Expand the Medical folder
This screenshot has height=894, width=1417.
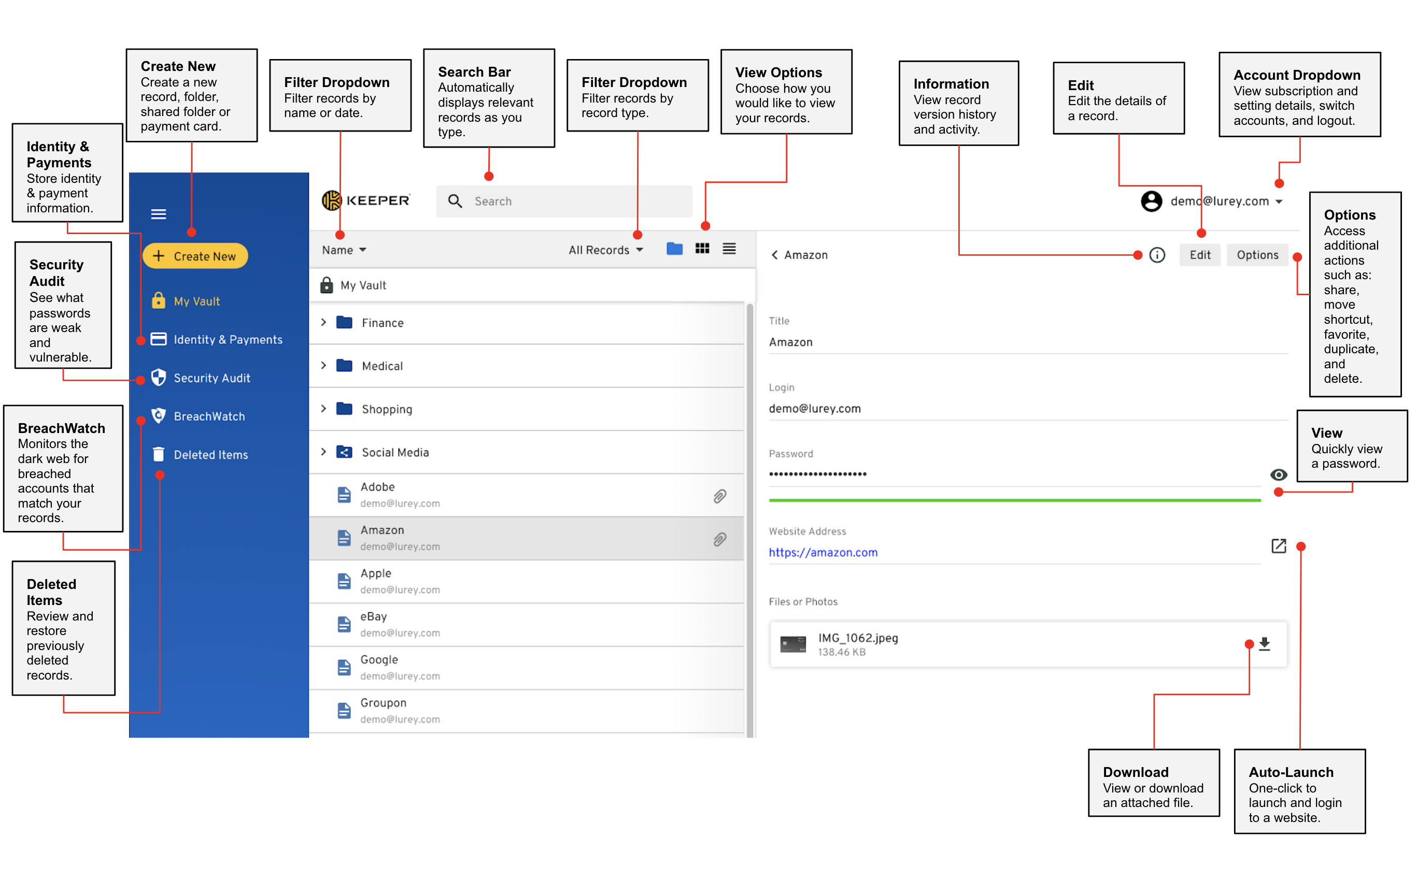pos(323,365)
